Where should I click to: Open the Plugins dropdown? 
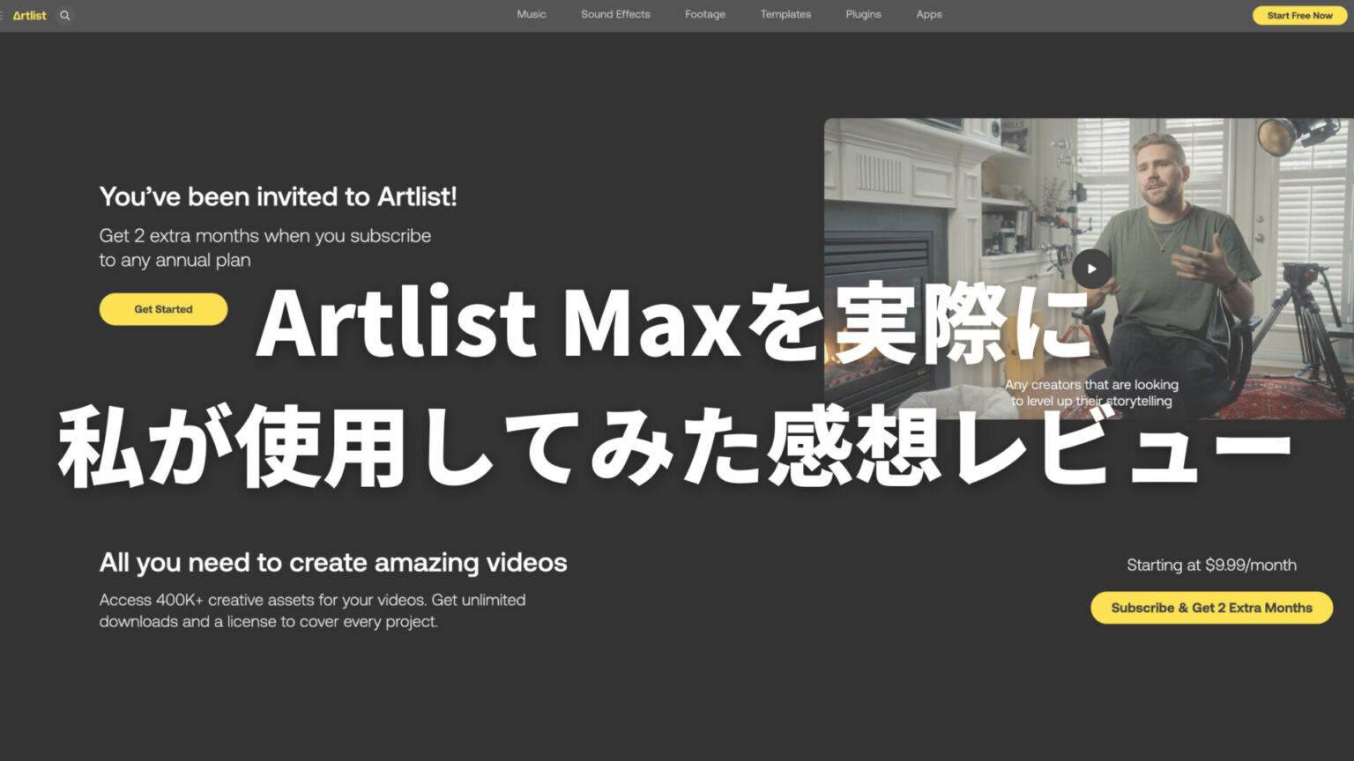(x=863, y=14)
